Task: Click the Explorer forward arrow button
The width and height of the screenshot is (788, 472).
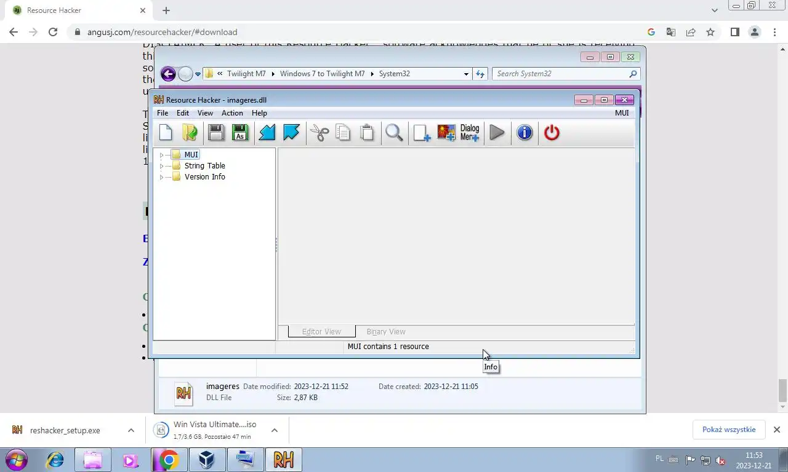Action: click(x=185, y=74)
